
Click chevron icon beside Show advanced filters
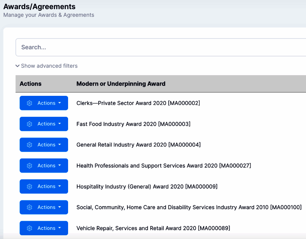click(18, 66)
